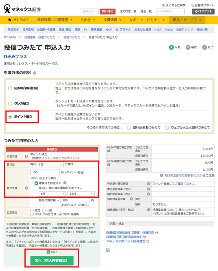Expand 入出金 menu
This screenshot has height=271, width=218.
tap(88, 20)
